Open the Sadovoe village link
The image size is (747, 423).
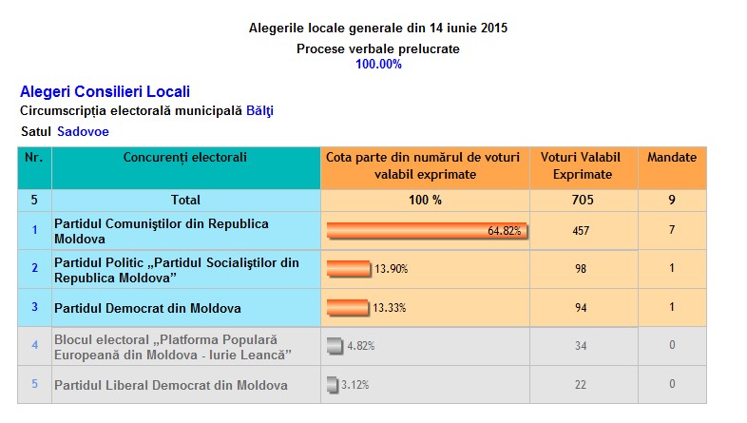tap(83, 131)
